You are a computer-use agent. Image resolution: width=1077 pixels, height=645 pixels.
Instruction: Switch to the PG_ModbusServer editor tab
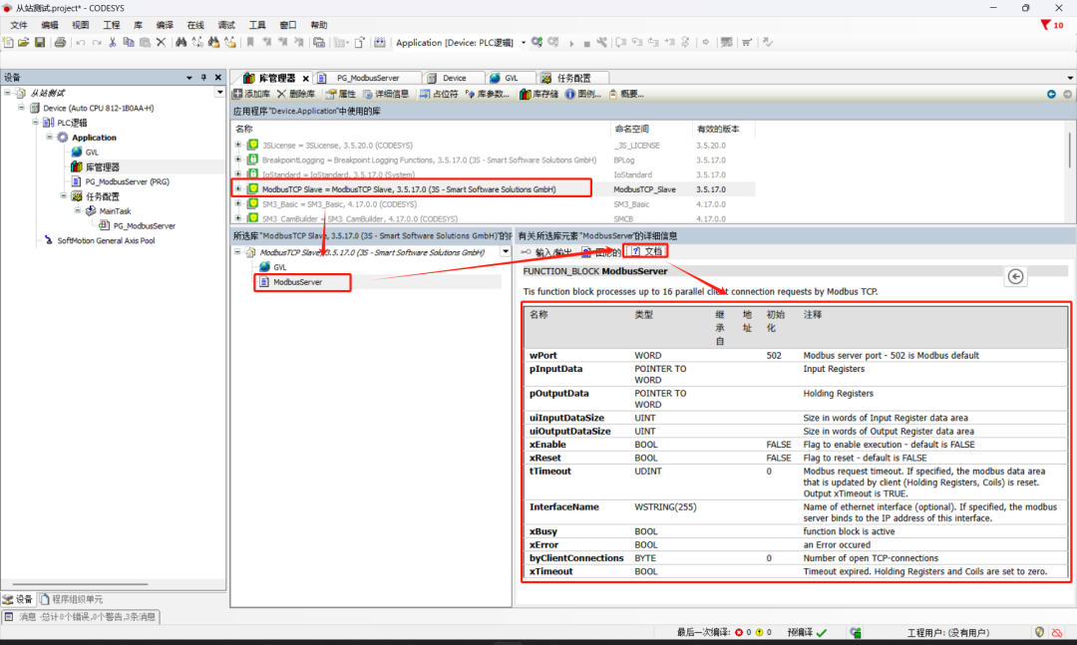[x=367, y=79]
